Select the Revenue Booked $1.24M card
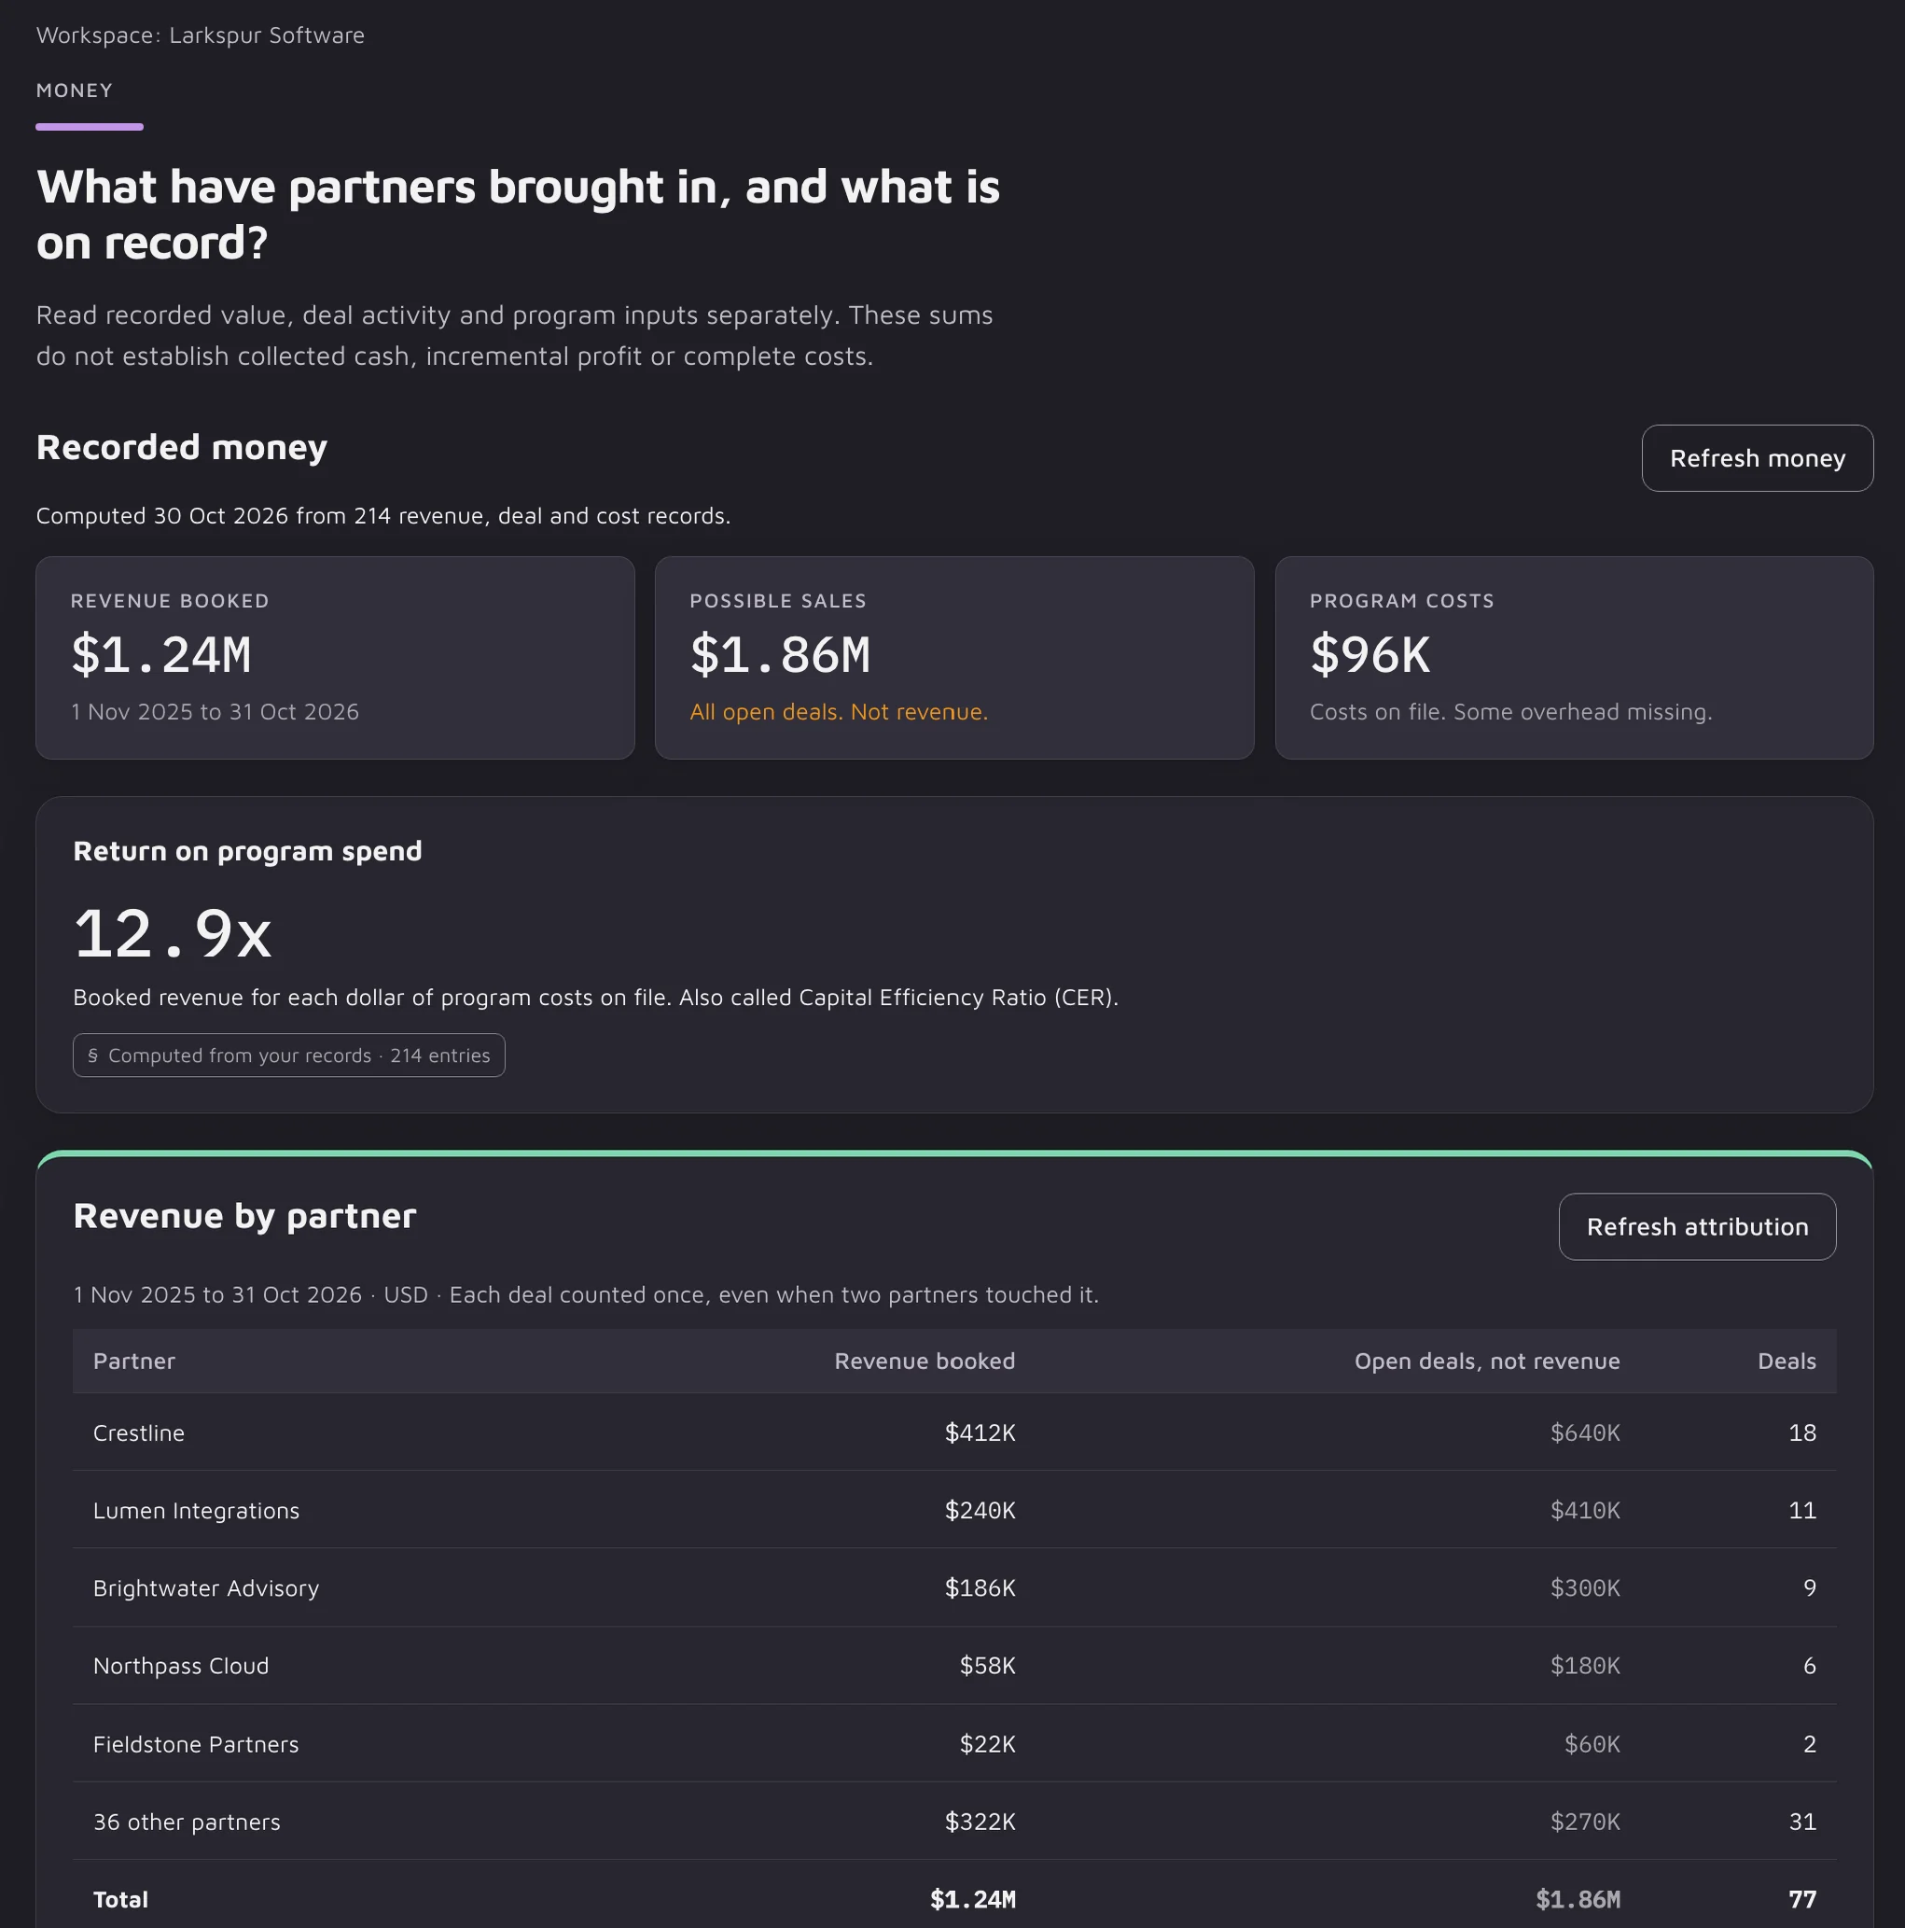The width and height of the screenshot is (1905, 1928). pos(335,658)
